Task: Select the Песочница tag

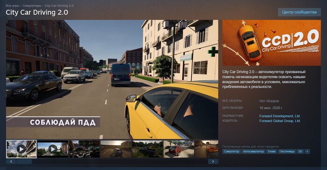Action: 287,151
